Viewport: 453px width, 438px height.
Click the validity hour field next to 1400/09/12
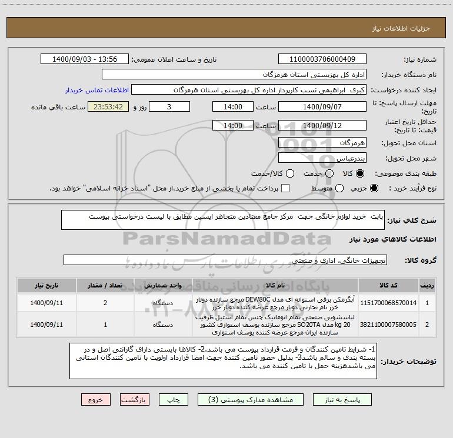click(233, 126)
